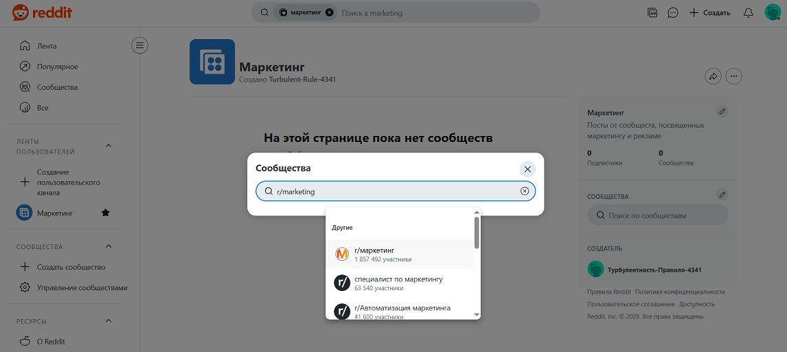Open Политика конфиденциальности link
The image size is (787, 352).
click(680, 292)
